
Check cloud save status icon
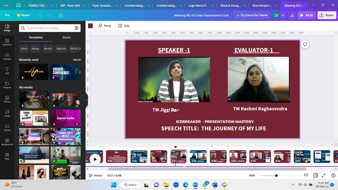[x=61, y=15]
